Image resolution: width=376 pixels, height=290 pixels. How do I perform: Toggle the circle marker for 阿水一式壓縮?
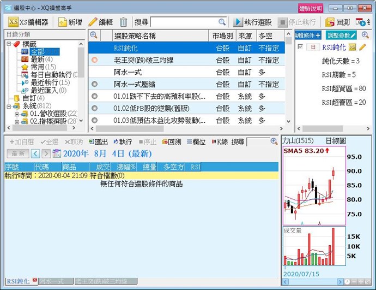(94, 84)
